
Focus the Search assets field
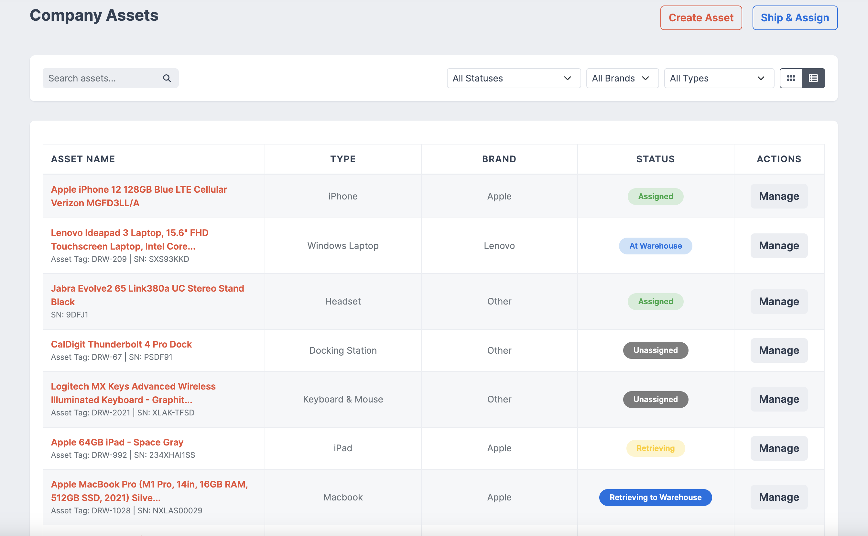click(110, 78)
